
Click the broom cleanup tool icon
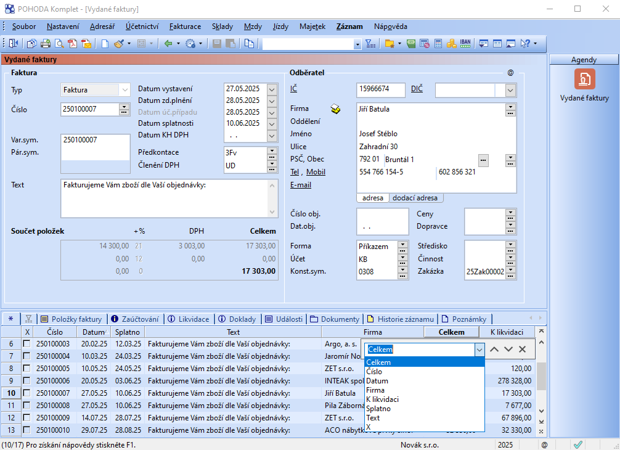point(118,44)
